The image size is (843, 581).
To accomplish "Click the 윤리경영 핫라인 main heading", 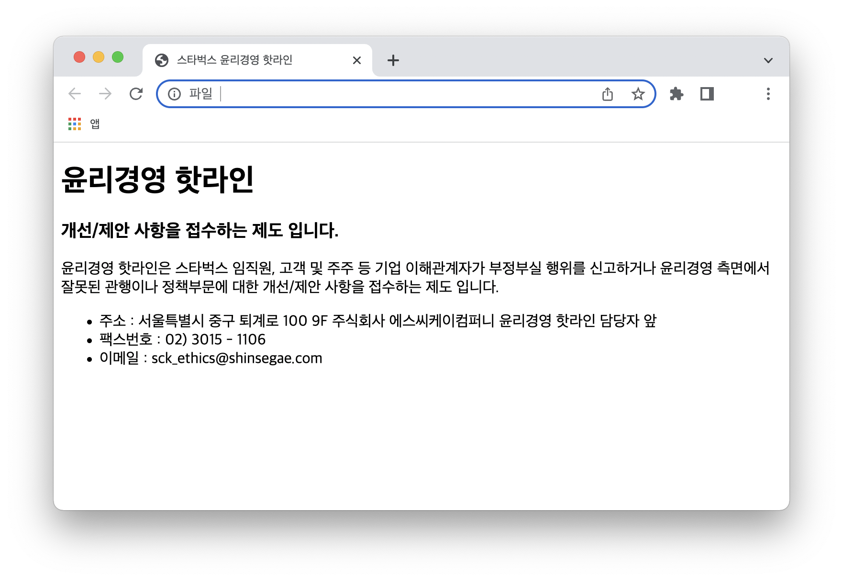I will [x=157, y=180].
